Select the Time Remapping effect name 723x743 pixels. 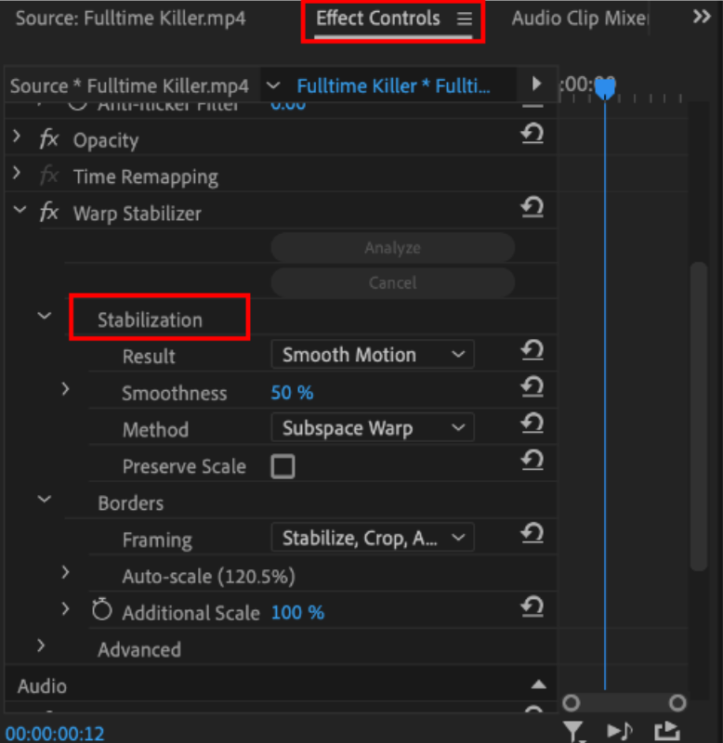[146, 176]
